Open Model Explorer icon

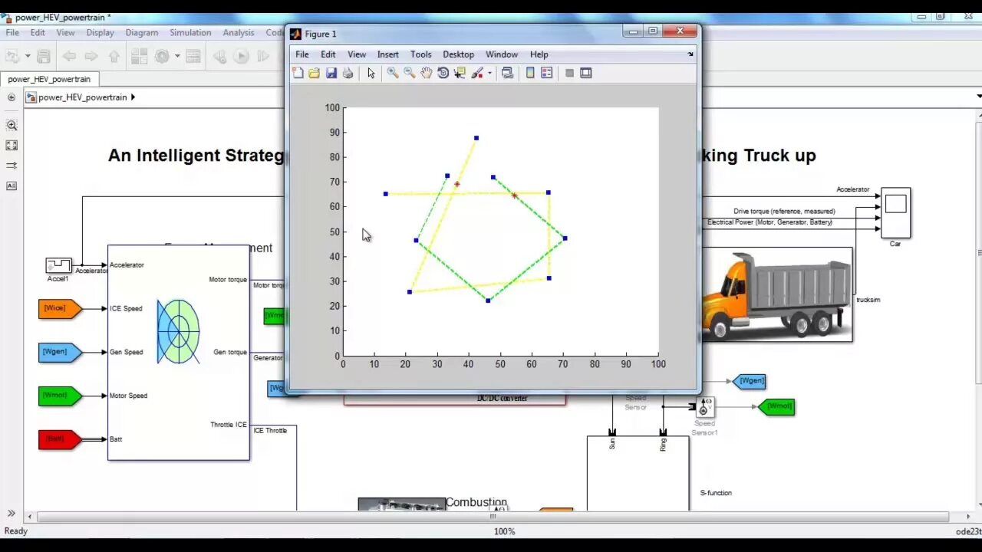click(x=193, y=56)
